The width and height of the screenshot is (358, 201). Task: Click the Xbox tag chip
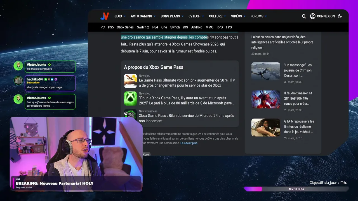146,154
